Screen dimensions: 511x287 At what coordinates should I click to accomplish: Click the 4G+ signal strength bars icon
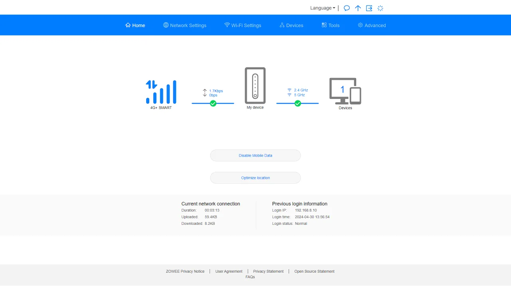point(161,92)
